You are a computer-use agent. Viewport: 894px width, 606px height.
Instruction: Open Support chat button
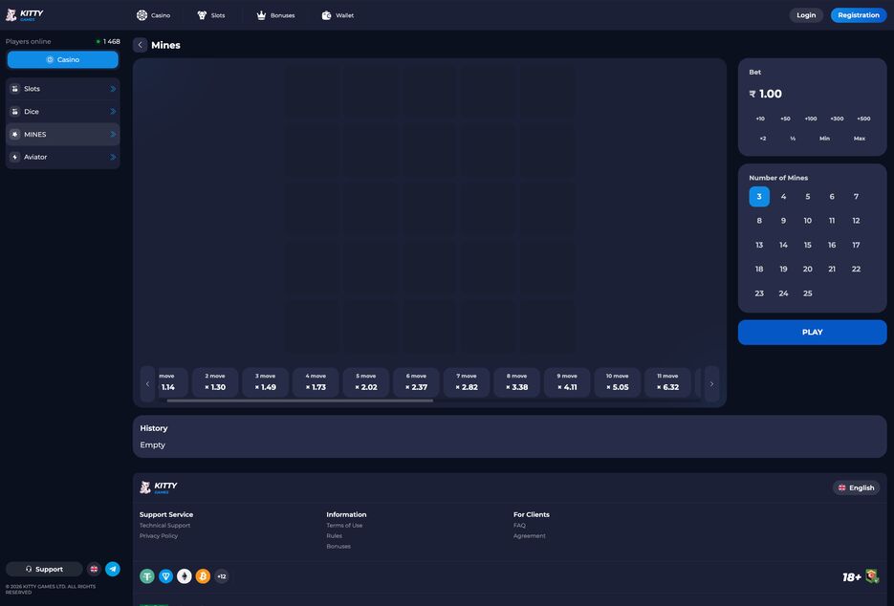point(44,569)
